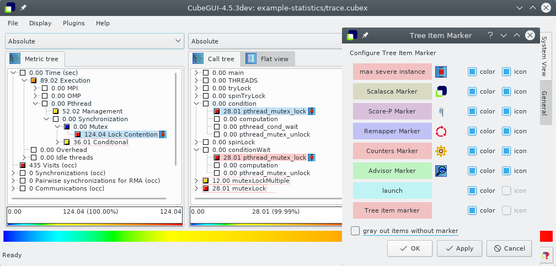
Task: Click the metric tree vertical scrollbar
Action: click(x=176, y=120)
